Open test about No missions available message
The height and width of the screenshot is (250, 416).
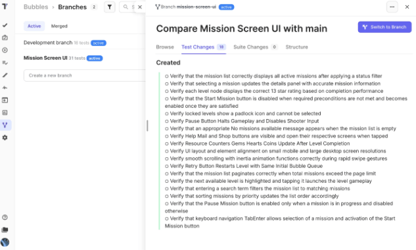point(281,128)
